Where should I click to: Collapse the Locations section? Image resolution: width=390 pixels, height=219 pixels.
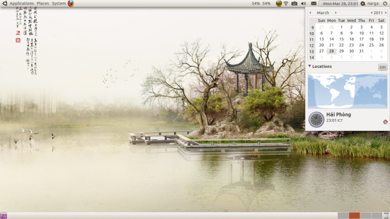pos(310,66)
